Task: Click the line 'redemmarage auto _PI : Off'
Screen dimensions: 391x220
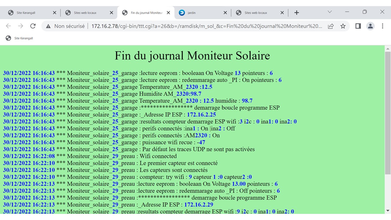Action: (141, 191)
